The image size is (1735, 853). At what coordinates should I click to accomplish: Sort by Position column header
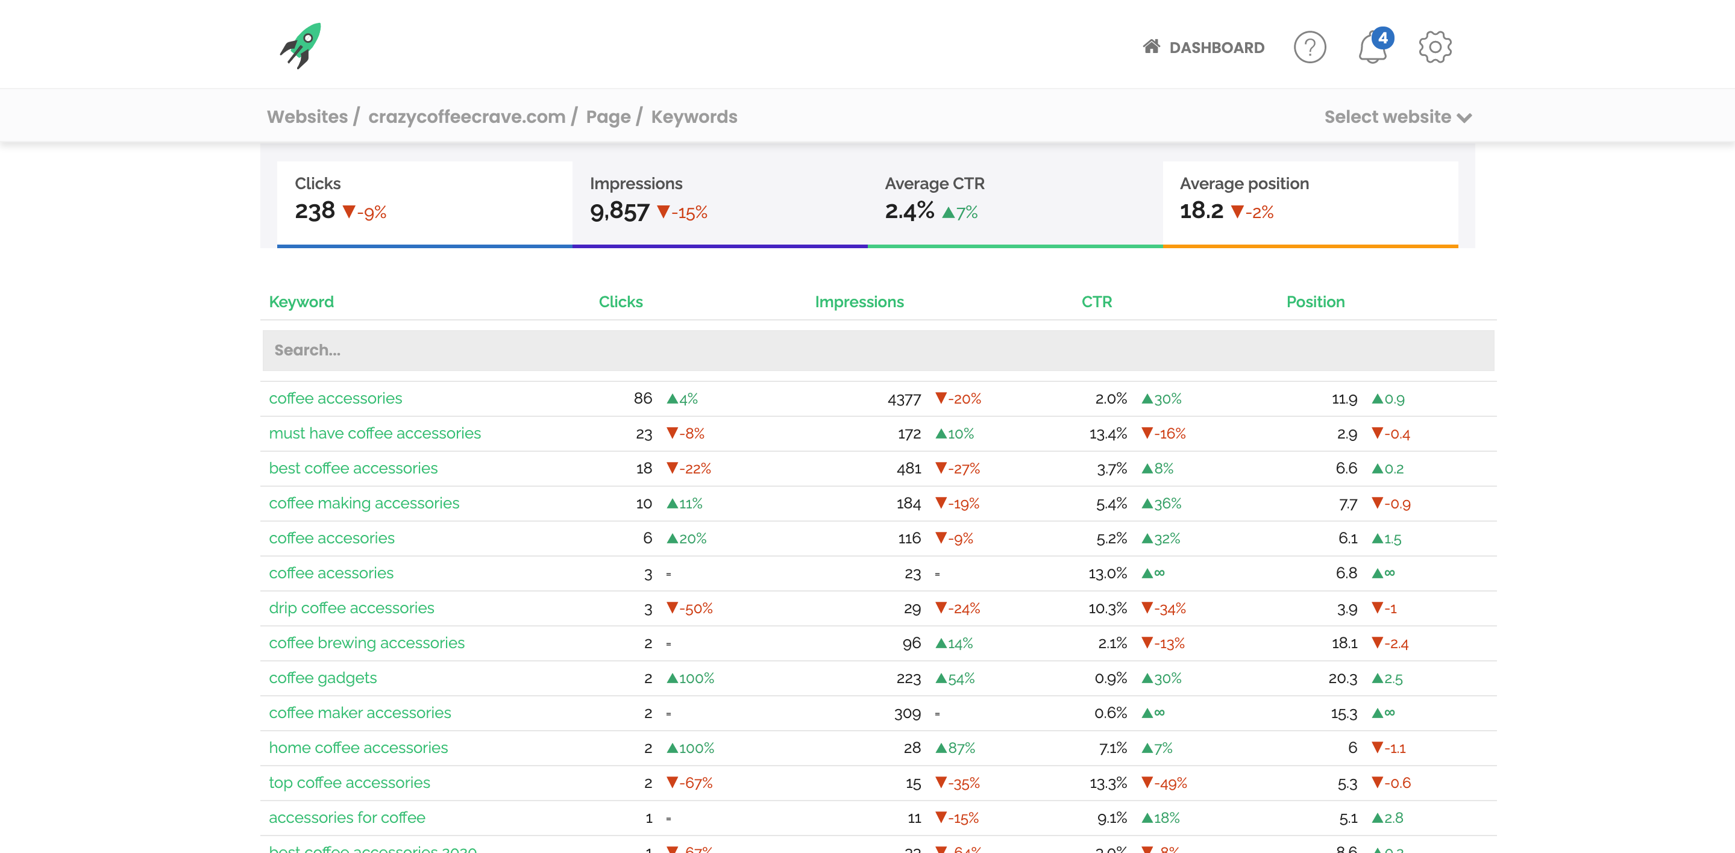[1315, 302]
